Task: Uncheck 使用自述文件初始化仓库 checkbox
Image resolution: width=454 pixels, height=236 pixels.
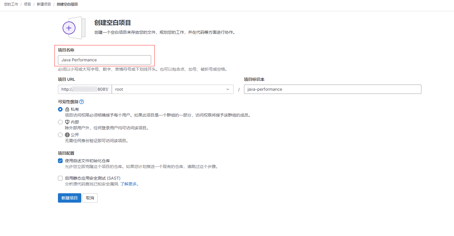Action: click(60, 161)
